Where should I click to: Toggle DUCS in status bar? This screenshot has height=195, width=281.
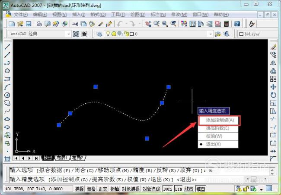pos(168,189)
